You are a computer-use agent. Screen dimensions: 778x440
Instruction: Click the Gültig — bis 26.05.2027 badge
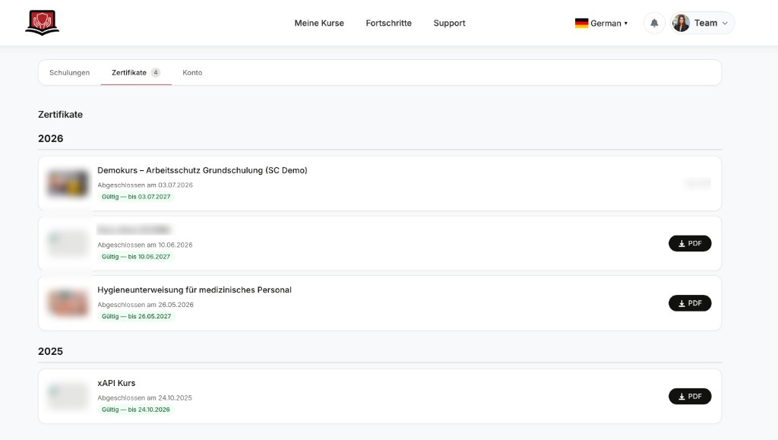click(136, 316)
